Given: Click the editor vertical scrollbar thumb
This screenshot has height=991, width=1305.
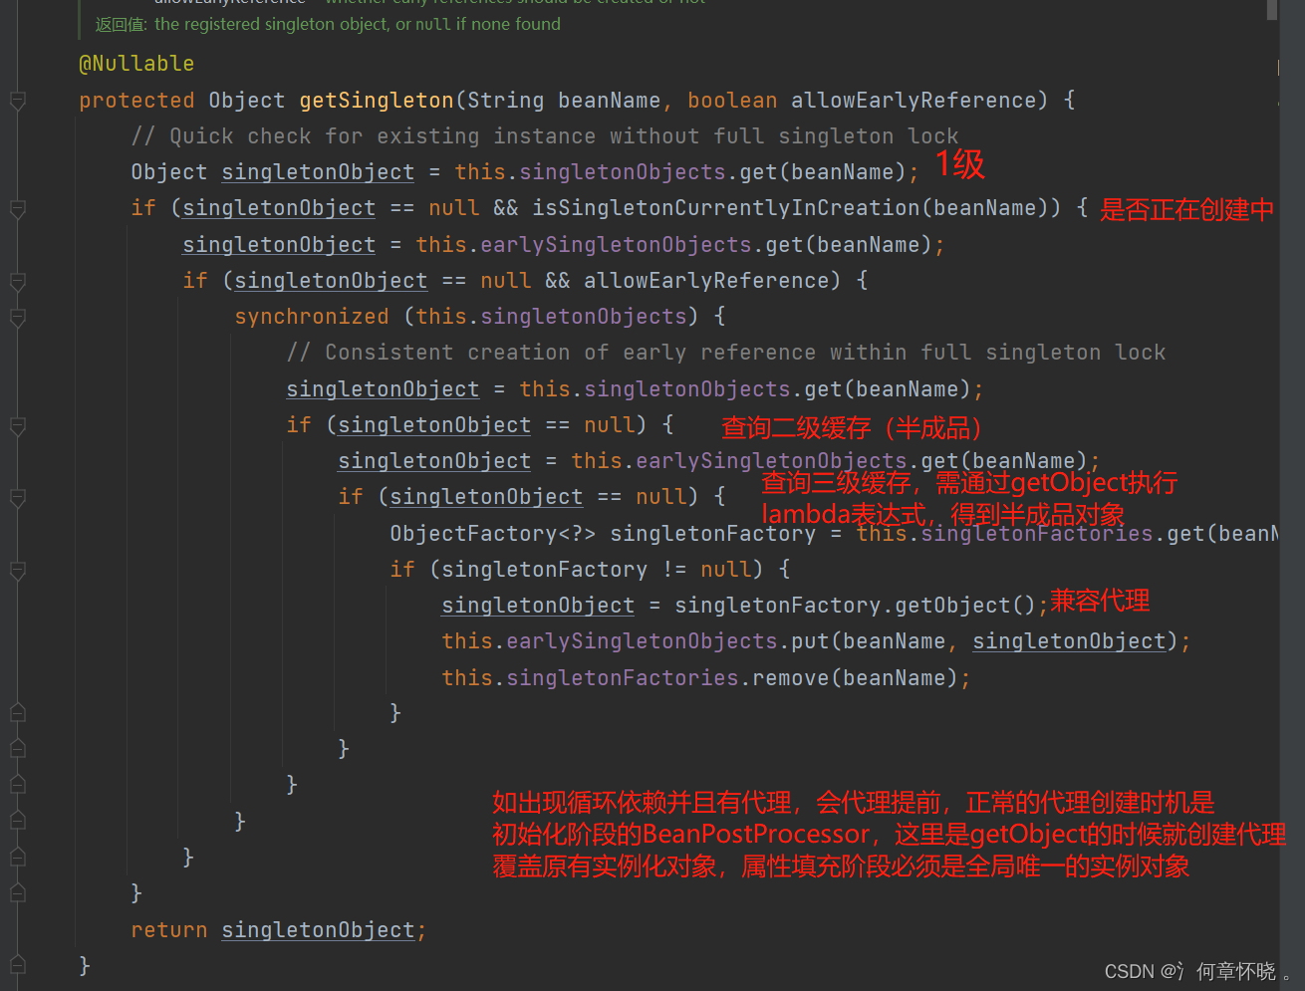Looking at the screenshot, I should 1272,8.
